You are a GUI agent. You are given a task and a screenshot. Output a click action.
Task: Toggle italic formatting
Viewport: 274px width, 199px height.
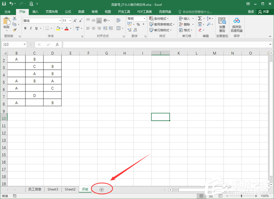(x=31, y=29)
